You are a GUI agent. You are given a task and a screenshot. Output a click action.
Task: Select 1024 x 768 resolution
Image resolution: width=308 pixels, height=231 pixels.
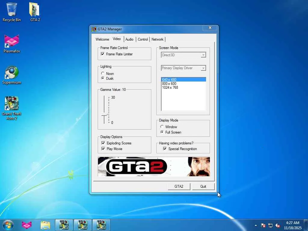point(183,88)
